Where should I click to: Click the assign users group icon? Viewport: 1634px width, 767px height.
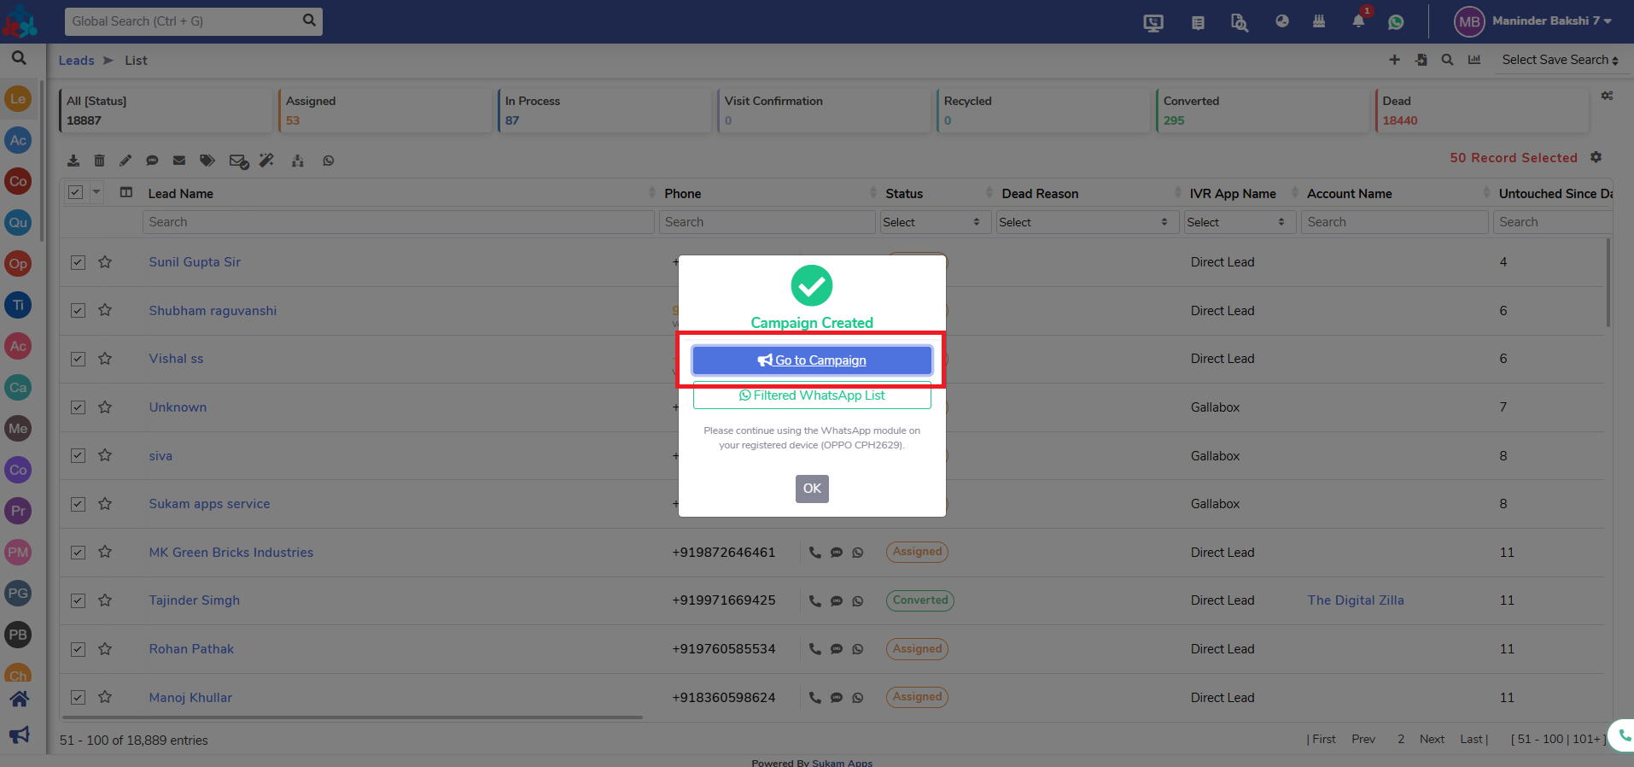pos(298,161)
